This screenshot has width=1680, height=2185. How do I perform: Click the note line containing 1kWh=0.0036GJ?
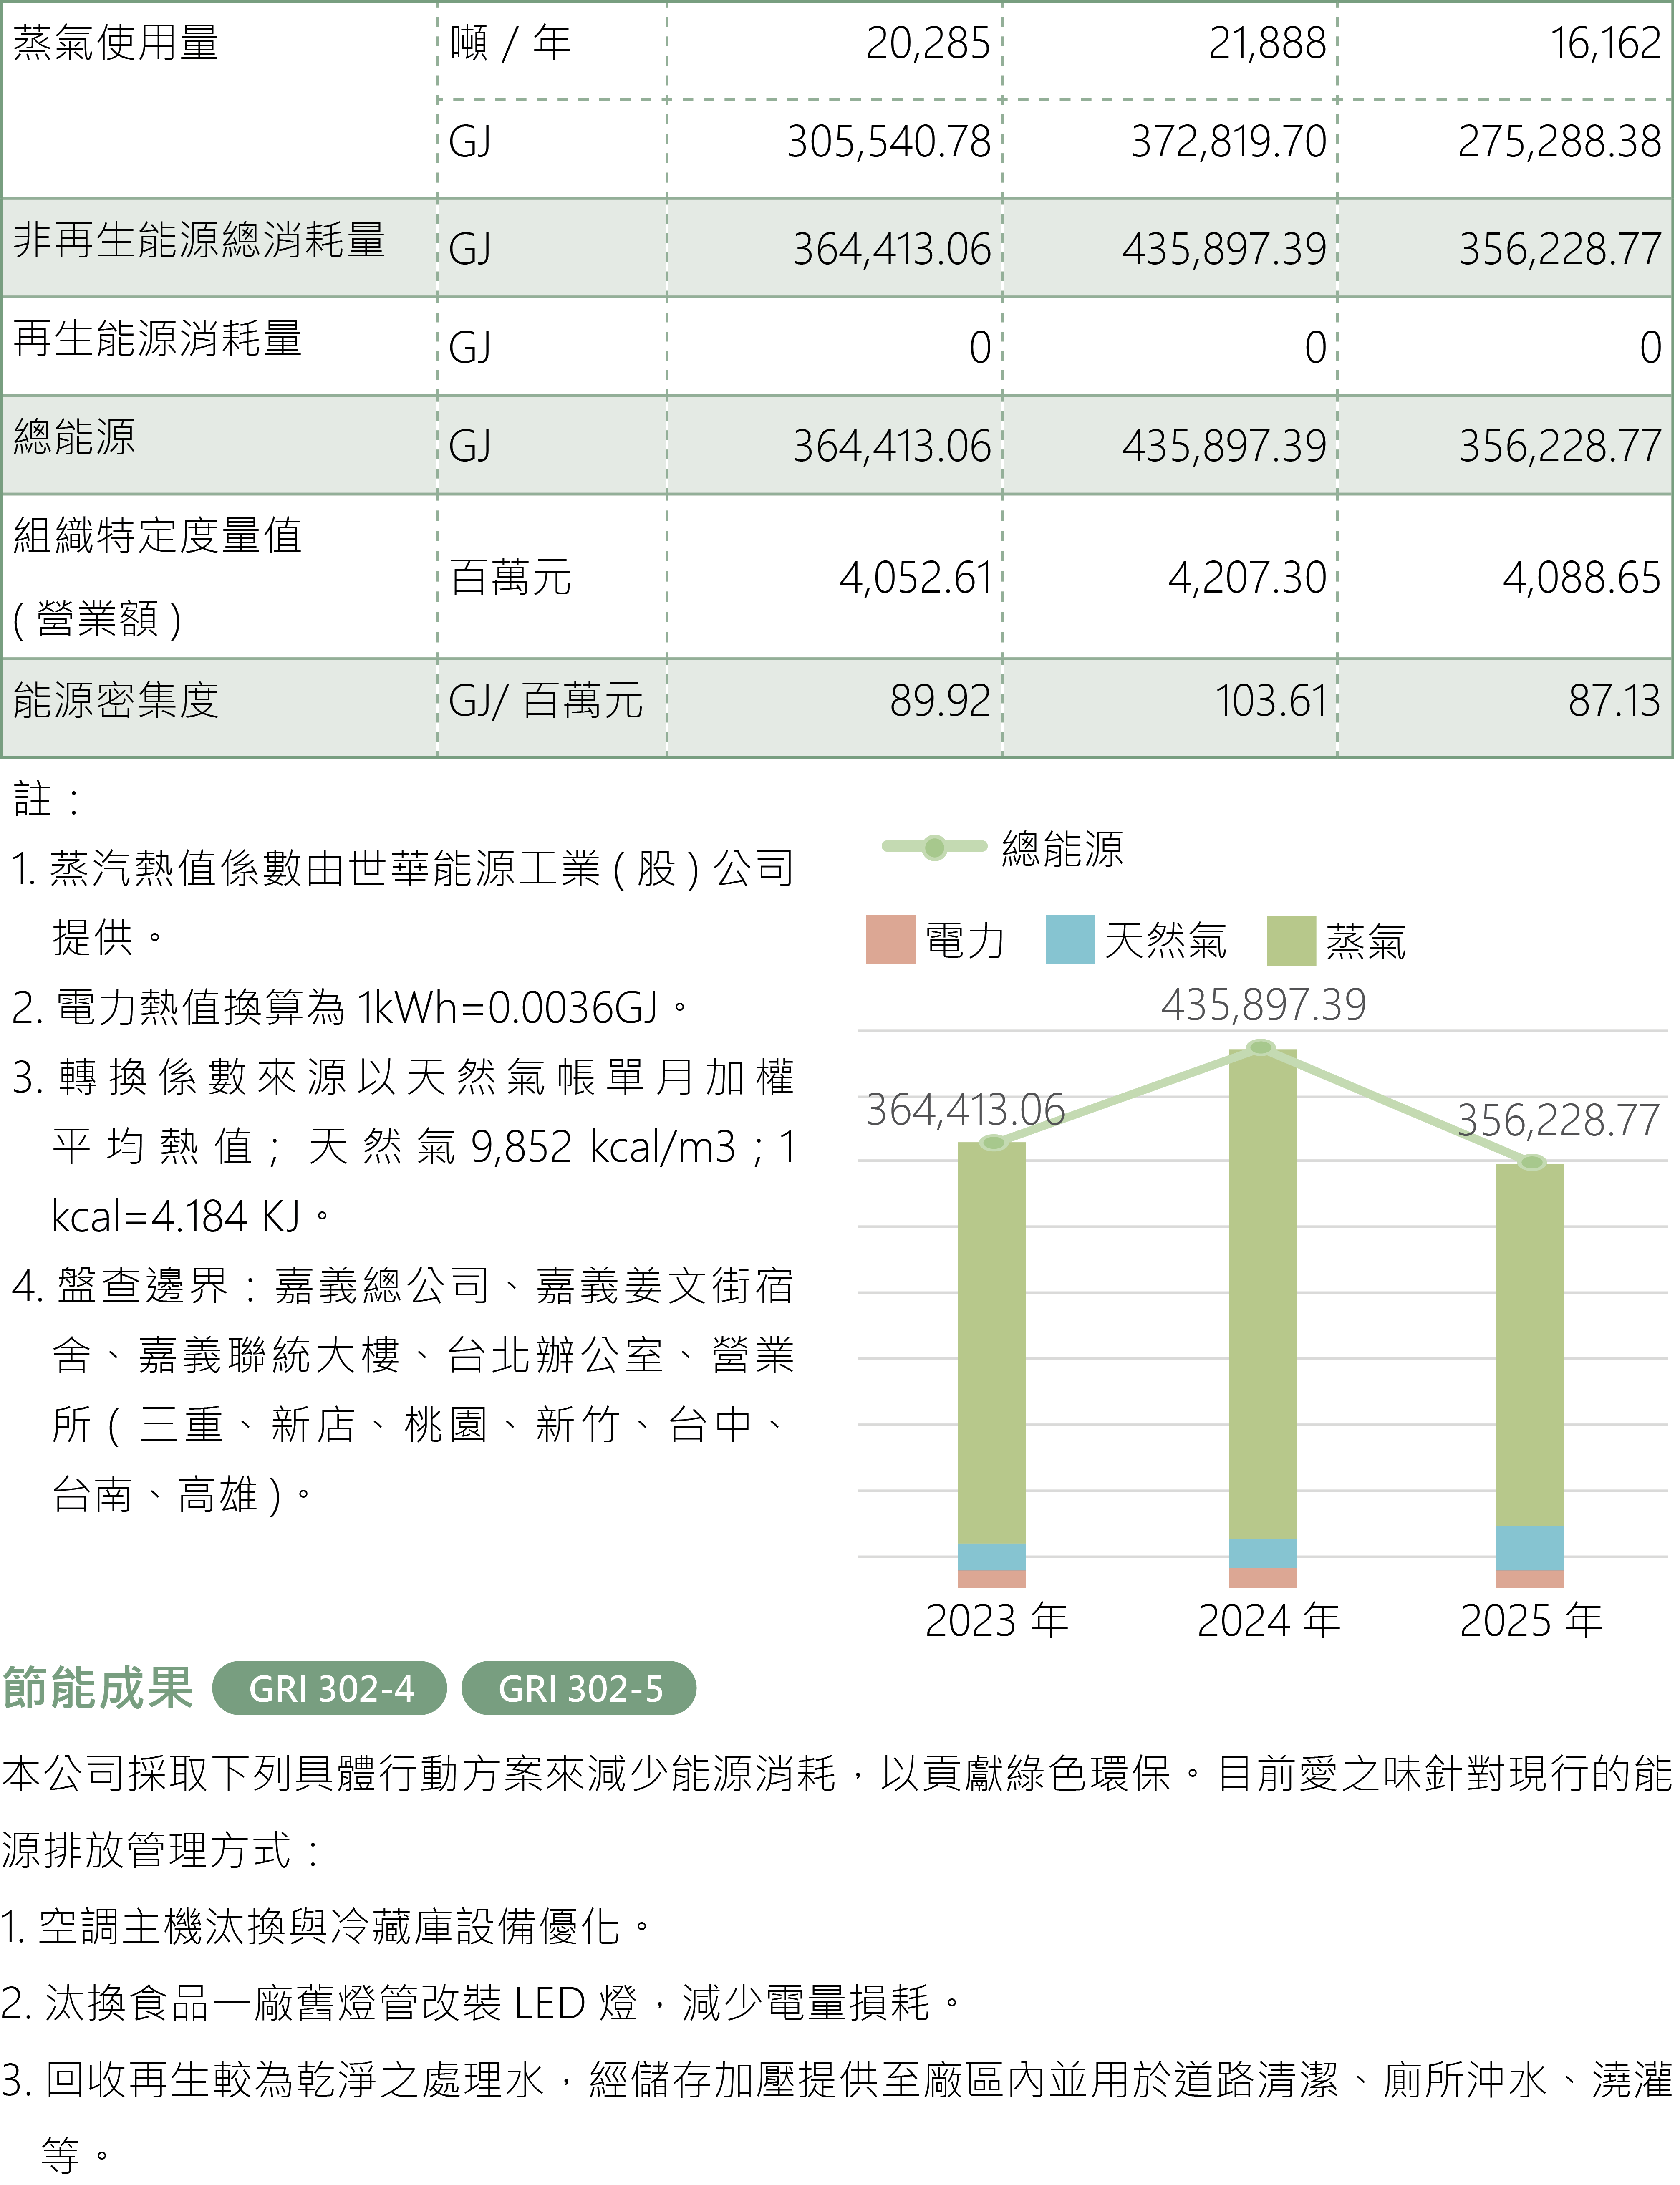pyautogui.click(x=350, y=1007)
